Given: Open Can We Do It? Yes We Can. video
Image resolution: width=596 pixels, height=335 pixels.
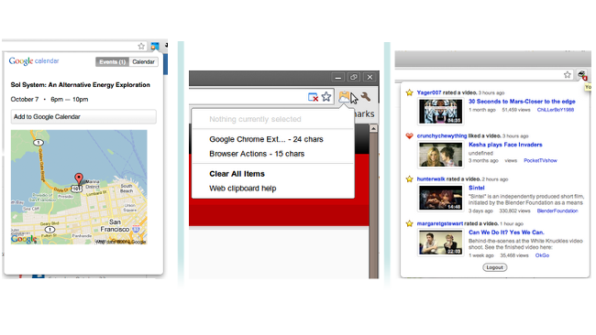Looking at the screenshot, I should [506, 232].
